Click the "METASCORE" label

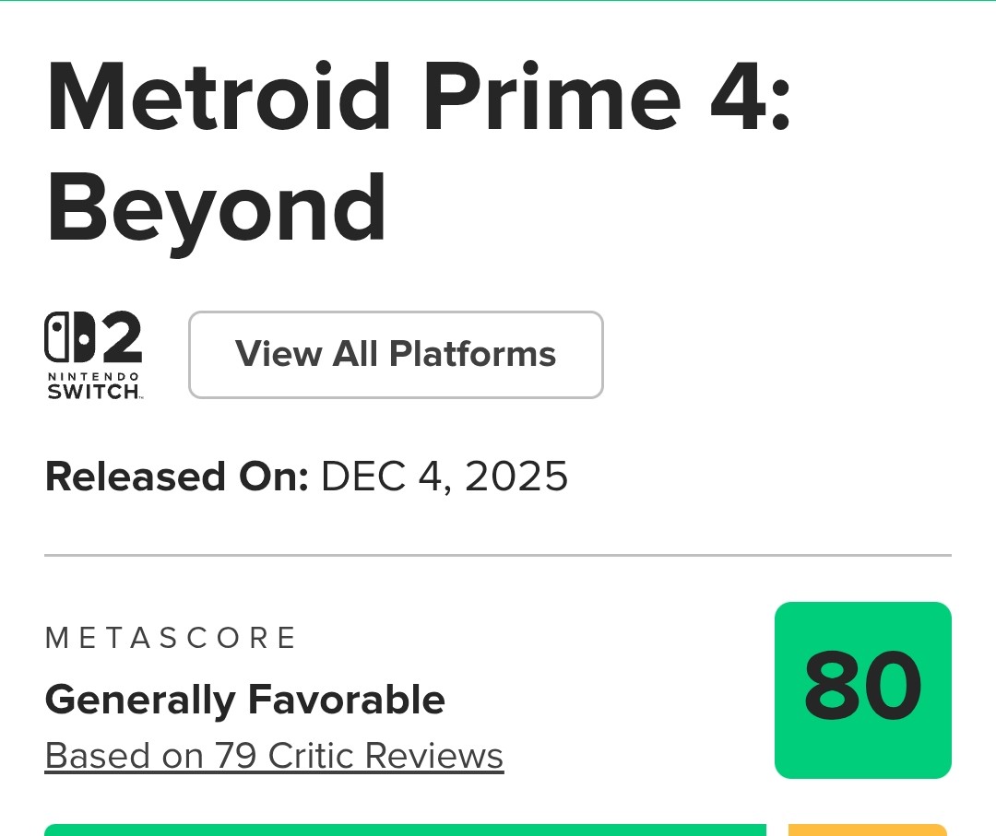(171, 638)
